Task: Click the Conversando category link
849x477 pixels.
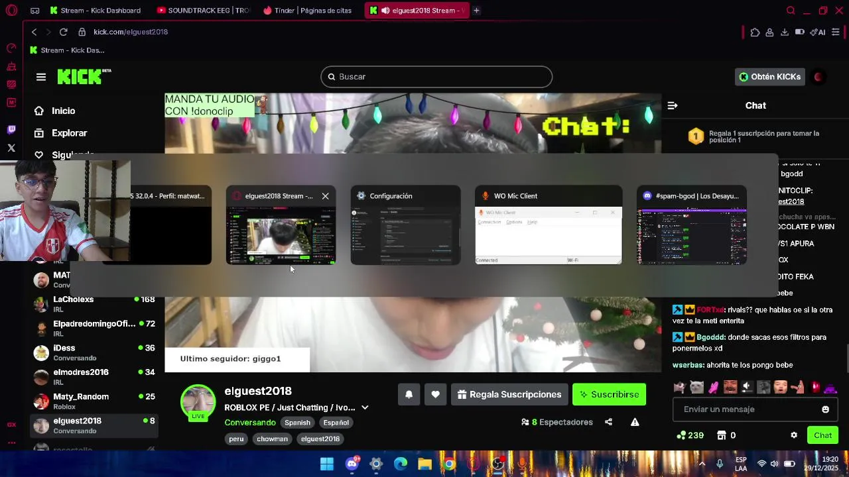Action: [250, 423]
